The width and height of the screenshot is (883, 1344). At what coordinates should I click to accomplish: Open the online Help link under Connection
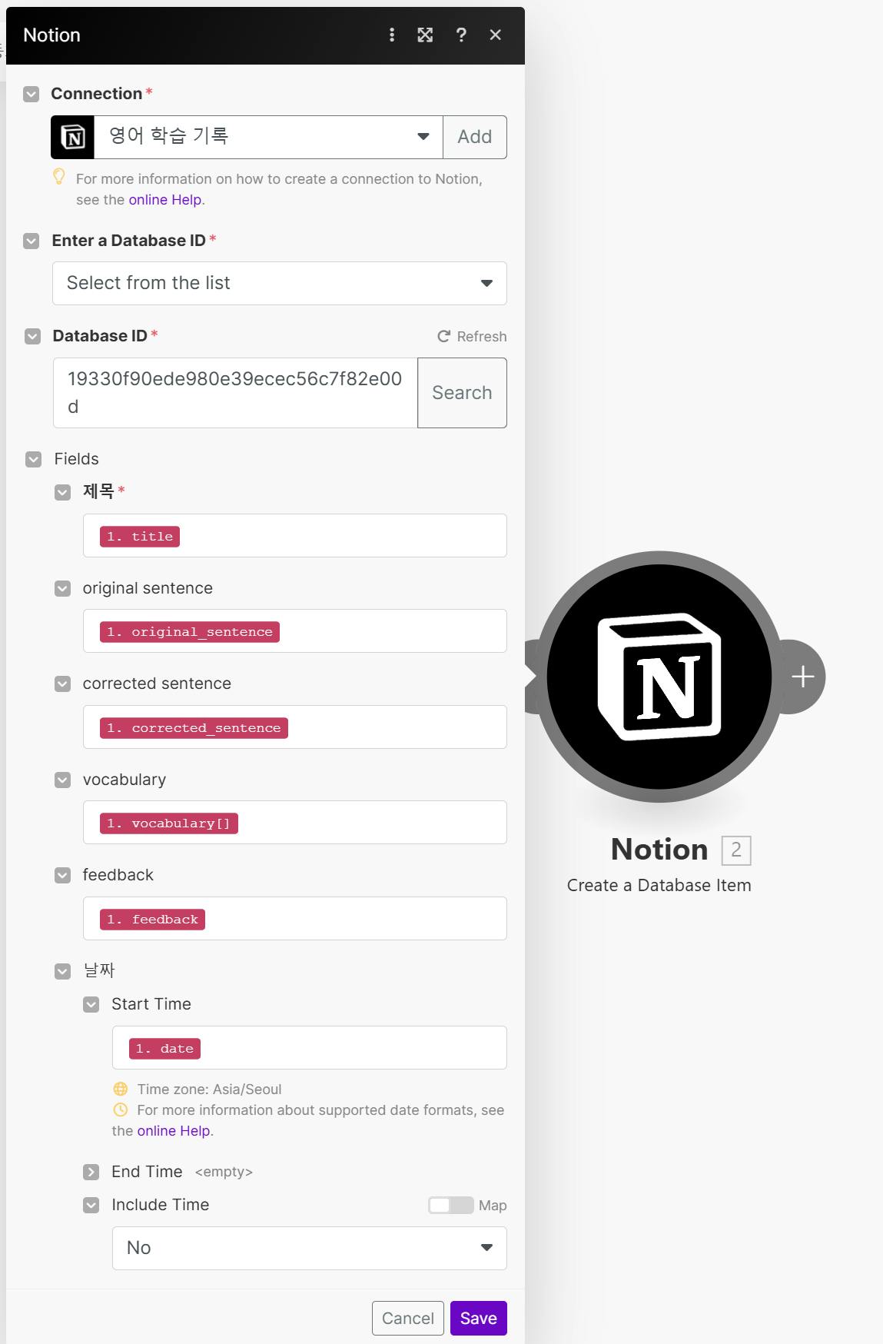(165, 200)
